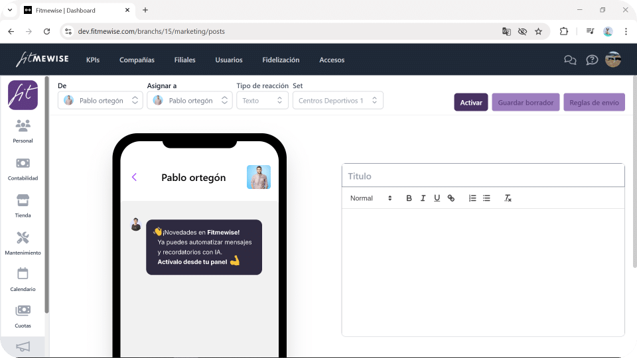Image resolution: width=637 pixels, height=358 pixels.
Task: Open the Tienda sidebar section
Action: [x=23, y=206]
